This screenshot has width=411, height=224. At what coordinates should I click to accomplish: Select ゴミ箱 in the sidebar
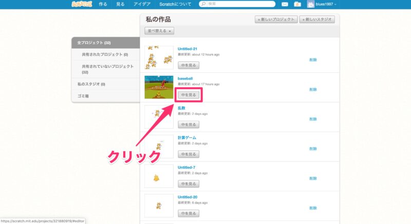click(83, 96)
